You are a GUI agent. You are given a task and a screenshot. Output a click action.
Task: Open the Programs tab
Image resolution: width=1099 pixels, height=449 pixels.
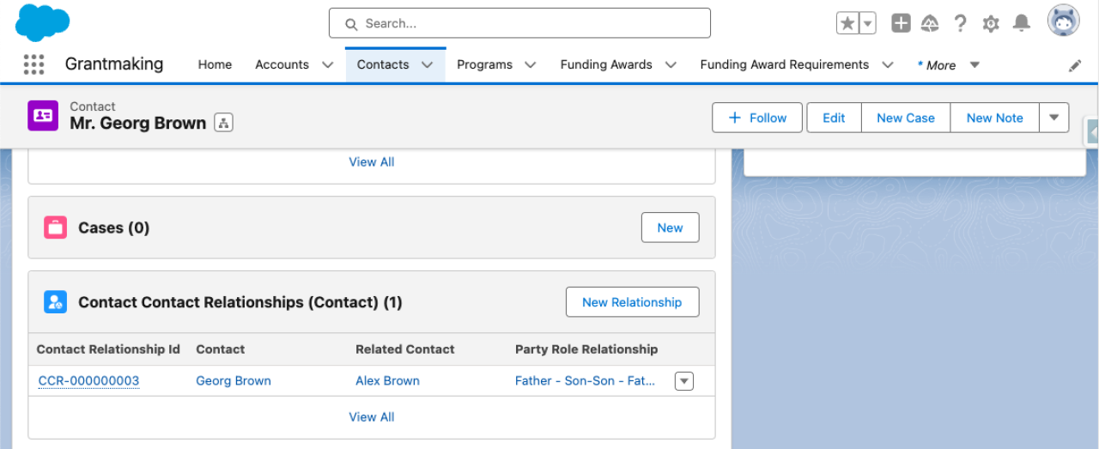484,64
